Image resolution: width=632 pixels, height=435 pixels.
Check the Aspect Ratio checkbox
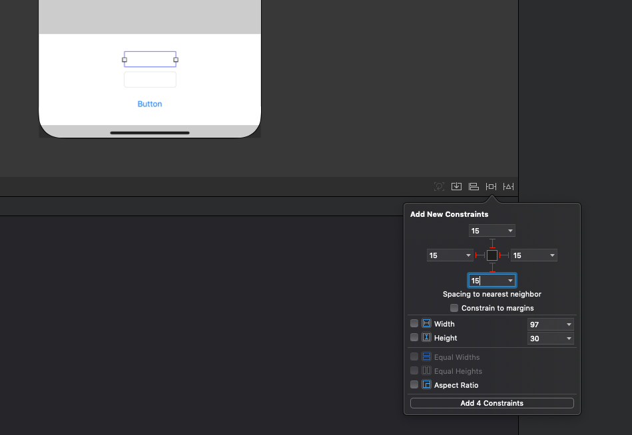[x=414, y=384]
